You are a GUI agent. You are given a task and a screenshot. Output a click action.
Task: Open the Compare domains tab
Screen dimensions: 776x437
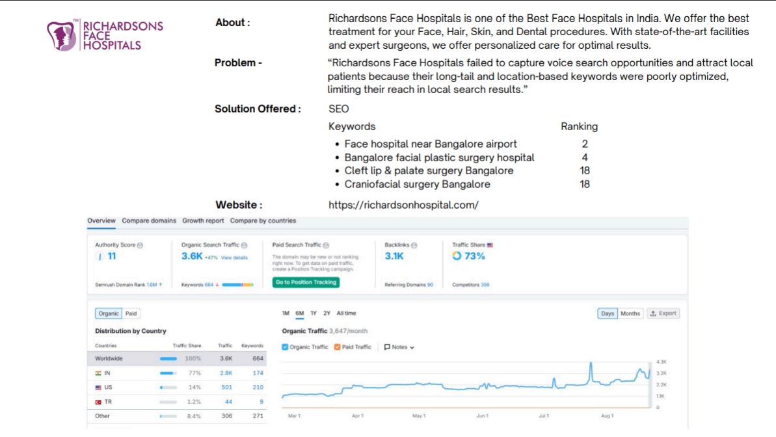[149, 220]
